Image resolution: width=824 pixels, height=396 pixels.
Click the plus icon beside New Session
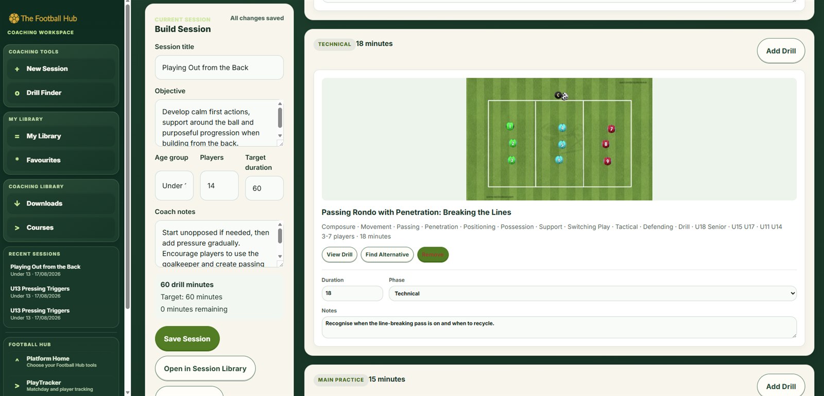coord(17,69)
